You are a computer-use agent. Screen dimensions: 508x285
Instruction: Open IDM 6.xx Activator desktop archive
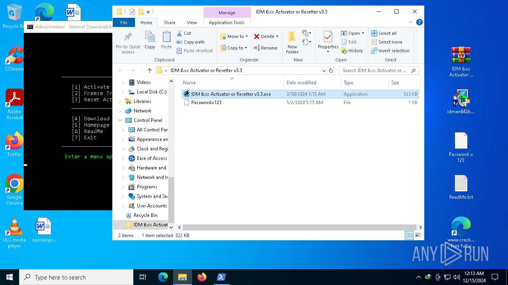tap(461, 62)
